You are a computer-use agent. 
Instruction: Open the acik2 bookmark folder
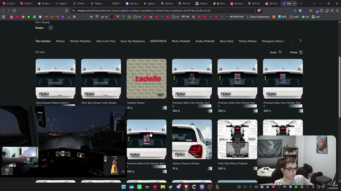pos(294,17)
